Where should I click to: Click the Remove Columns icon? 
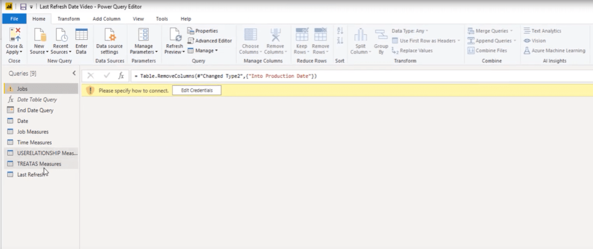coord(275,35)
